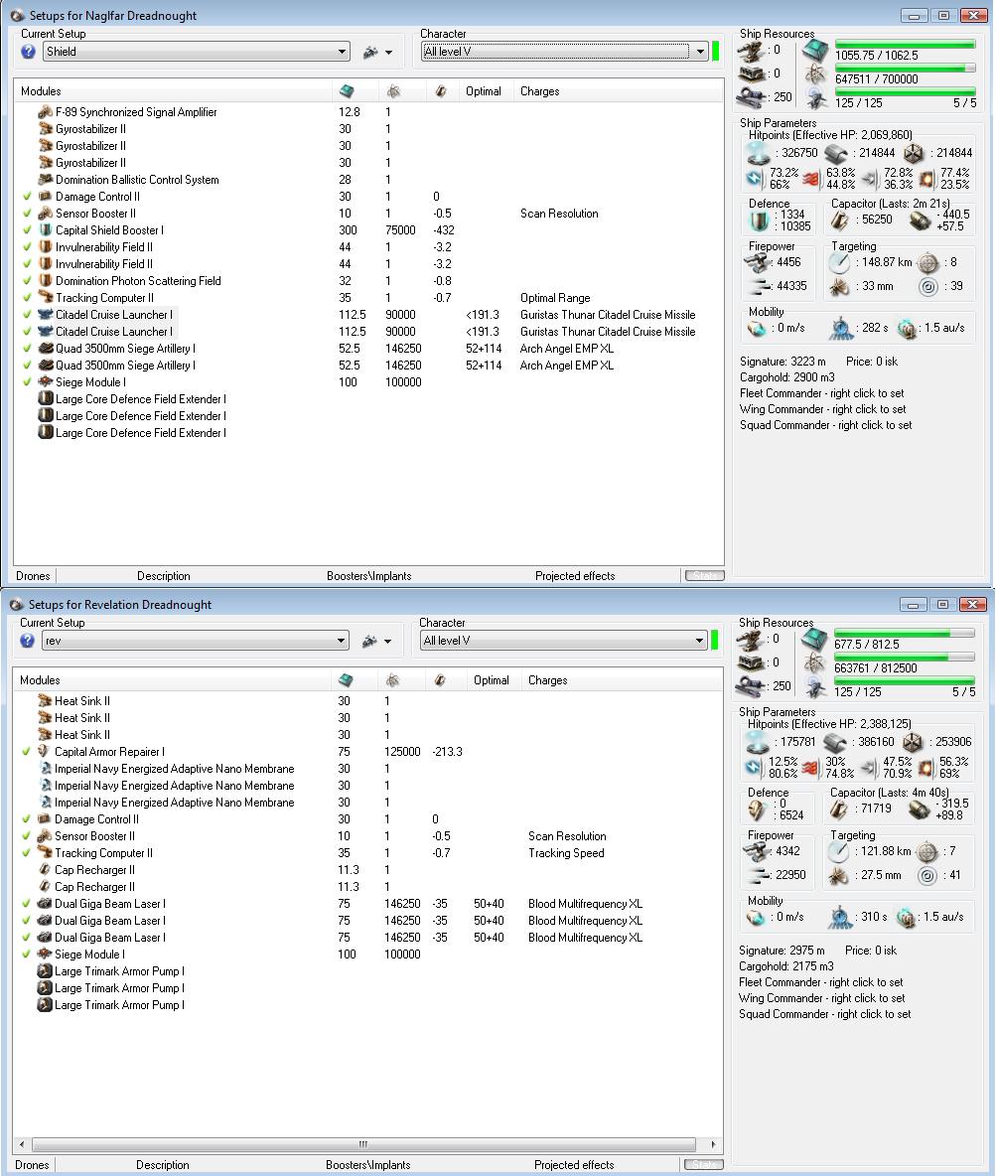Click Stats button in Naglfar window

[x=705, y=575]
